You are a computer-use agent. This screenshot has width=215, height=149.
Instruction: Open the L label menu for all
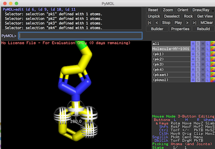tap(208, 44)
